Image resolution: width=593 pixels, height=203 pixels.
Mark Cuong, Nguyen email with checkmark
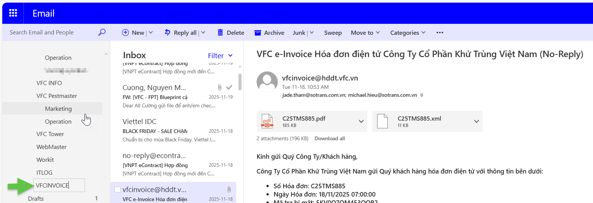(x=229, y=87)
